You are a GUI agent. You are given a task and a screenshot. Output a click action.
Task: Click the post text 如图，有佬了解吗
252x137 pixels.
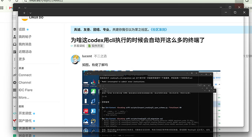tap(95, 65)
